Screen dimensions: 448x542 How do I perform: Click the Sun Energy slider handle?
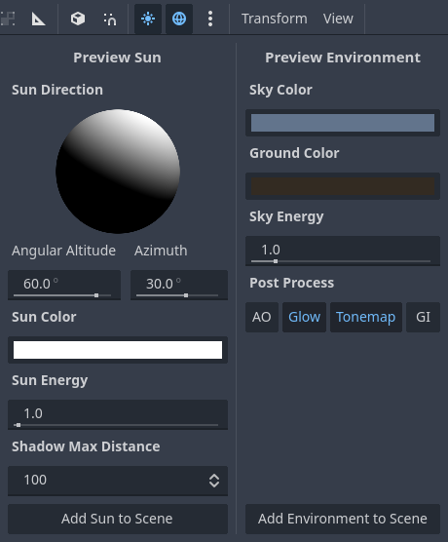click(x=19, y=425)
